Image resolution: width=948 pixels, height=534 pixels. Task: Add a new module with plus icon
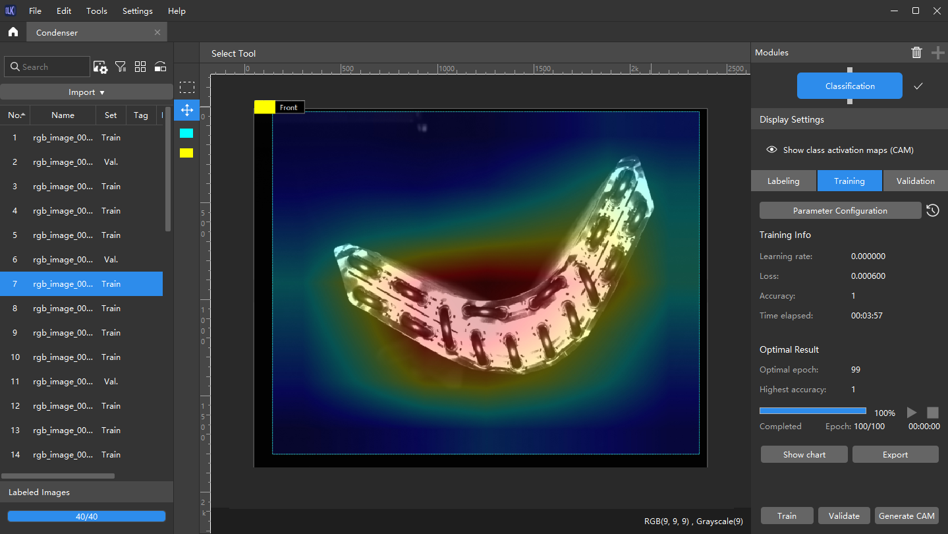click(938, 53)
